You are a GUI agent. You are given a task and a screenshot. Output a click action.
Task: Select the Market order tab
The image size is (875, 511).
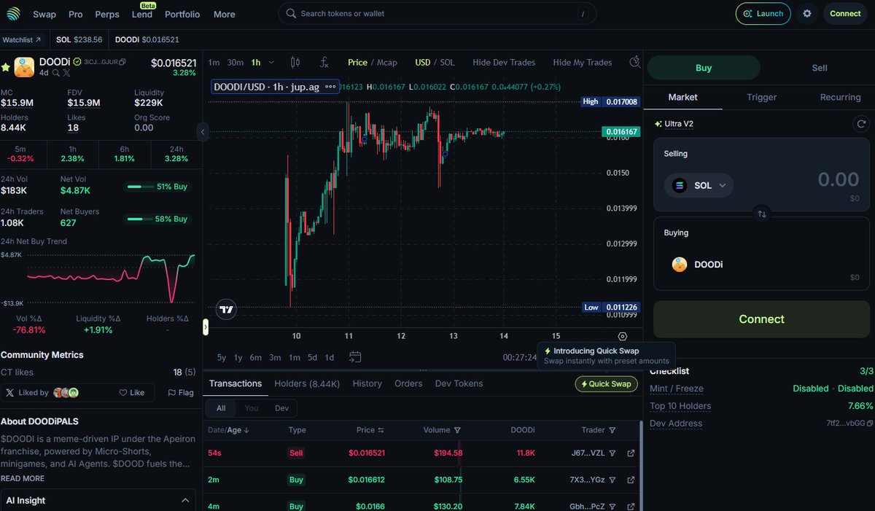pos(682,97)
